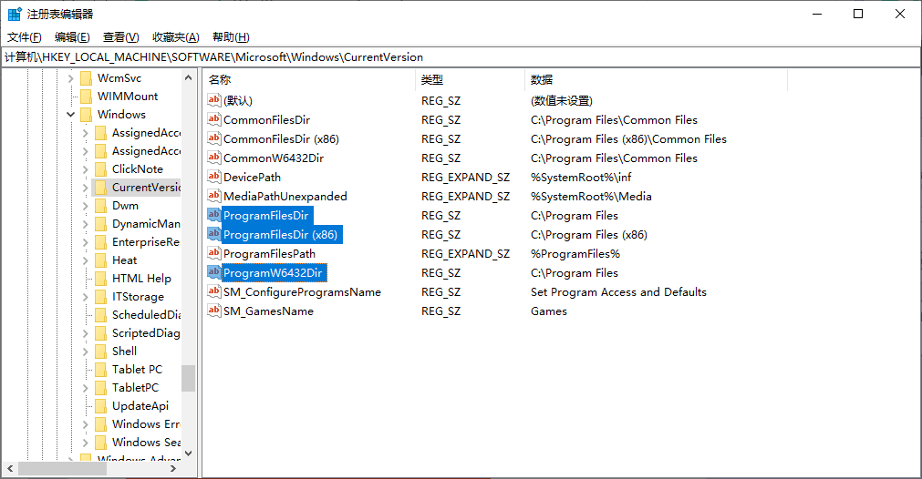This screenshot has width=922, height=479.
Task: Select the first AssignedAcc tree key
Action: [x=145, y=133]
